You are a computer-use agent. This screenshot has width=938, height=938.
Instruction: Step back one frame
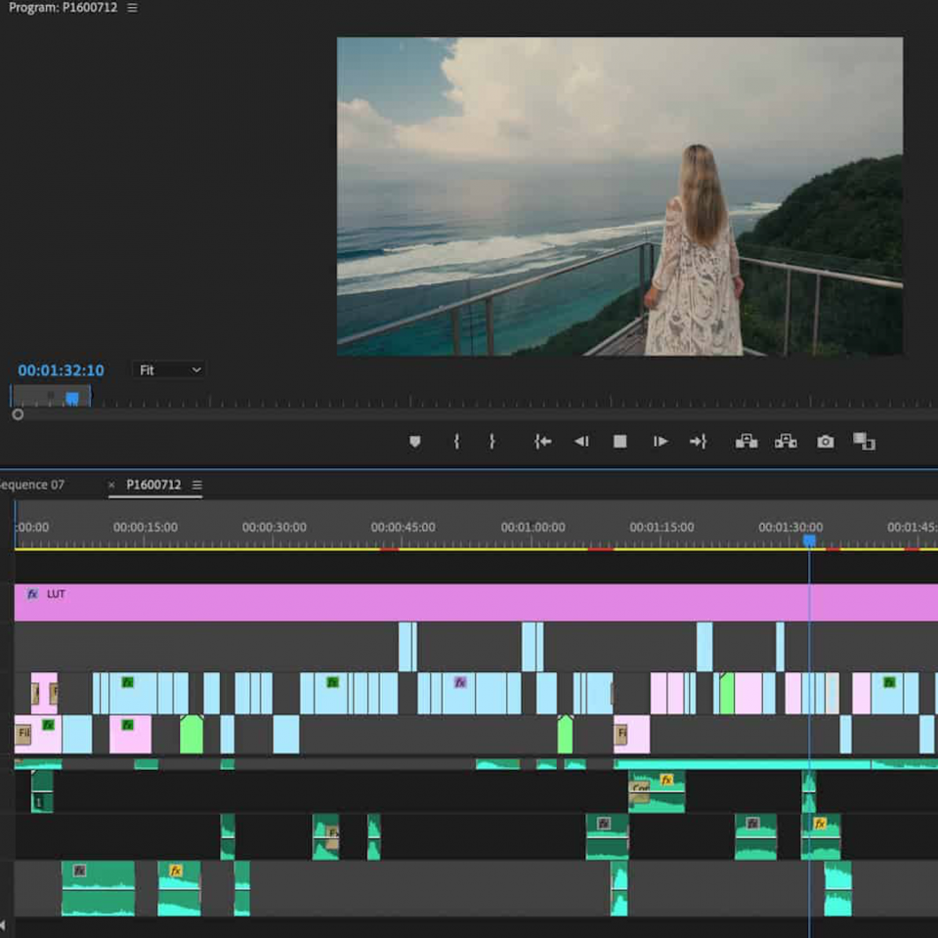581,442
